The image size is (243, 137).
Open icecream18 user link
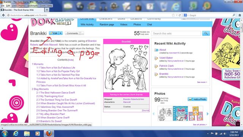tap(174, 53)
